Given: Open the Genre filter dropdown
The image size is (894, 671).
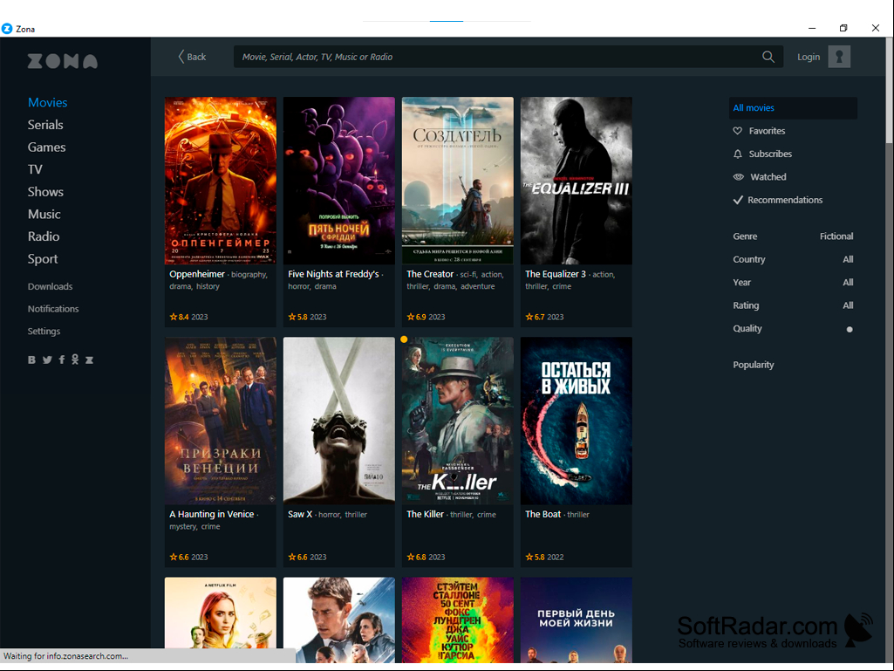Looking at the screenshot, I should point(793,236).
